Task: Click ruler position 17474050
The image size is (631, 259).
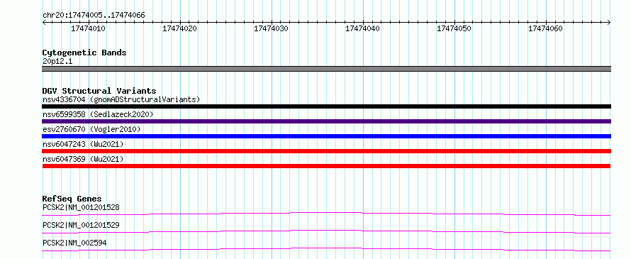Action: coord(454,28)
